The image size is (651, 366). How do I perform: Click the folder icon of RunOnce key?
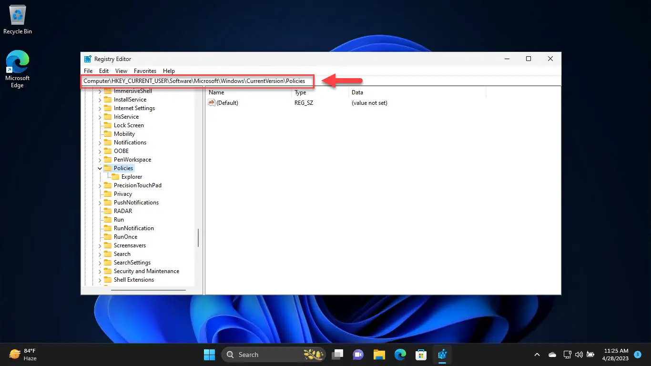108,237
